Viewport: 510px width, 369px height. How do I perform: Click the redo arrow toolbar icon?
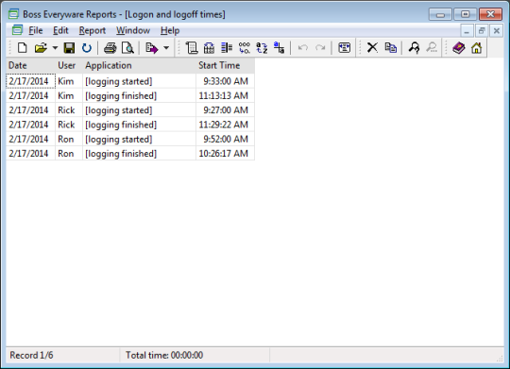pos(320,48)
